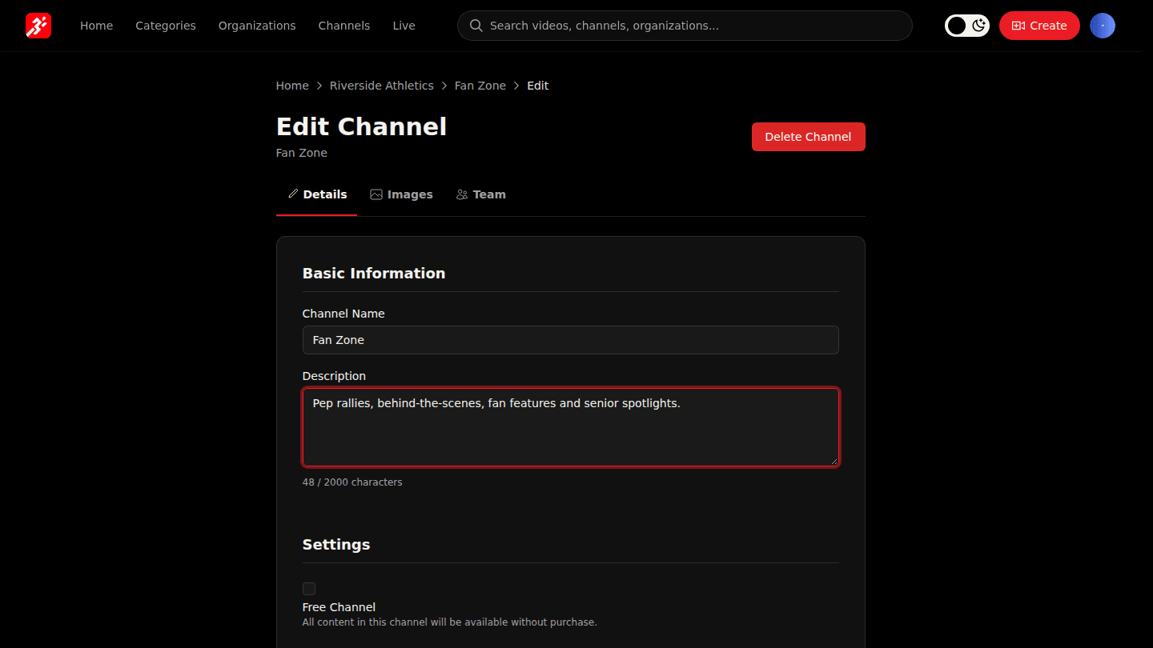Viewport: 1153px width, 648px height.
Task: Switch to the Images tab
Action: click(x=401, y=194)
